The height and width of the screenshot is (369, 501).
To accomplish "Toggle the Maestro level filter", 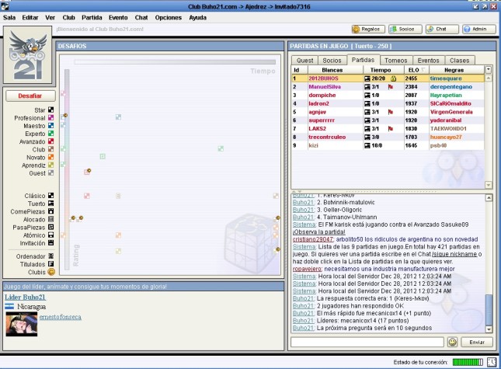I will point(51,126).
